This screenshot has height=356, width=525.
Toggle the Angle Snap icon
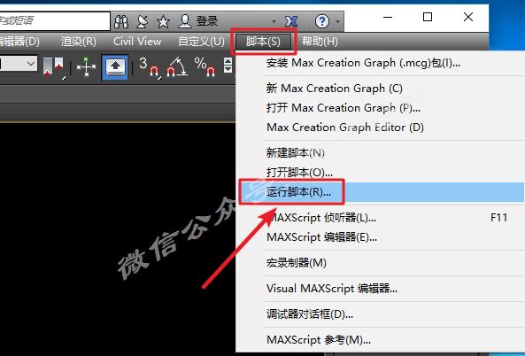[176, 67]
